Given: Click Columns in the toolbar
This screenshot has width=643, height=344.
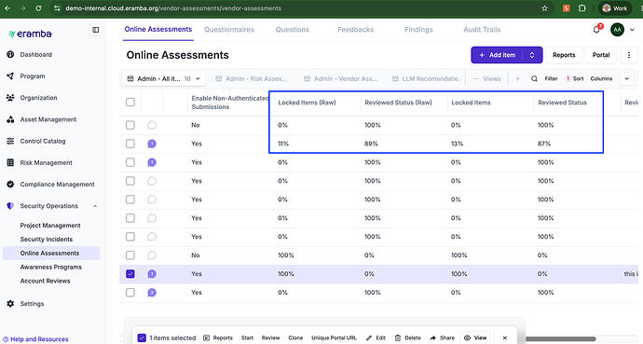Looking at the screenshot, I should (601, 78).
